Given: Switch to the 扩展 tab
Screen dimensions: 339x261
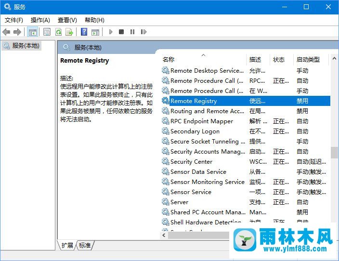Looking at the screenshot, I should tap(67, 246).
